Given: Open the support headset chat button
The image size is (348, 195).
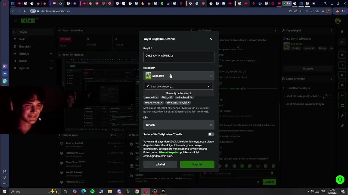Looking at the screenshot, I should (340, 179).
